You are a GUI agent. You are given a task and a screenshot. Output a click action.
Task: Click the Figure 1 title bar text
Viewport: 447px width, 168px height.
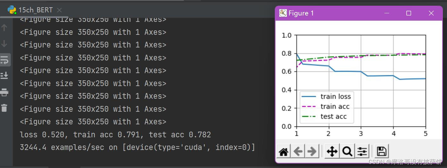point(301,13)
